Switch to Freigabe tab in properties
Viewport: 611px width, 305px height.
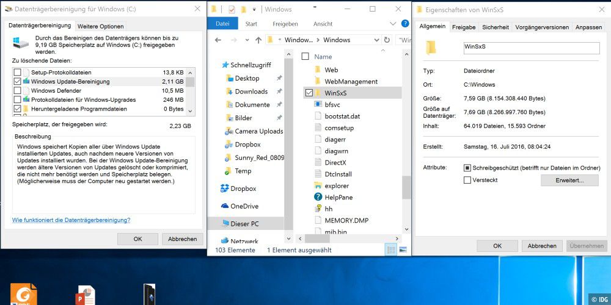[x=464, y=27]
